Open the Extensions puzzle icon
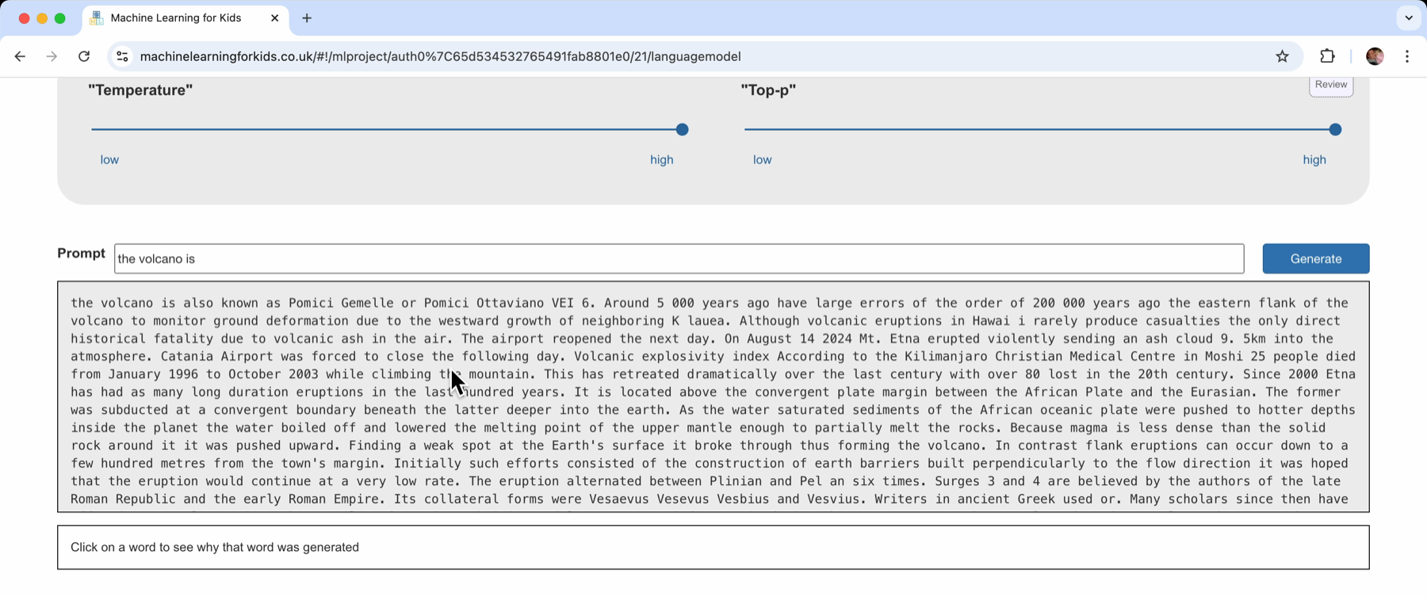The height and width of the screenshot is (597, 1427). tap(1327, 56)
